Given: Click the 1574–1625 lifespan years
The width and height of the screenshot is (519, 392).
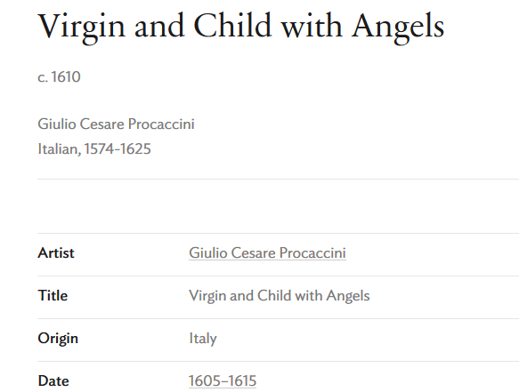Looking at the screenshot, I should pyautogui.click(x=118, y=148).
